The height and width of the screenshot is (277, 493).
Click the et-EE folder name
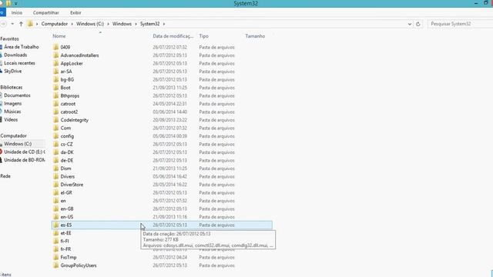[x=65, y=233]
